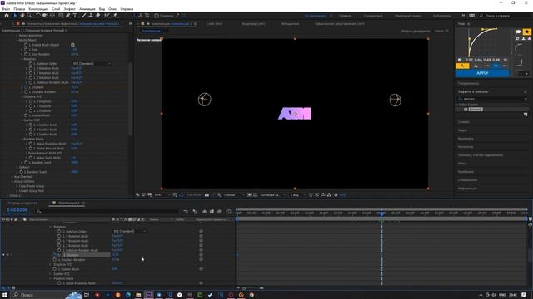Open Rotation Order dropdown in effects panel
533x299 pixels.
coord(92,64)
